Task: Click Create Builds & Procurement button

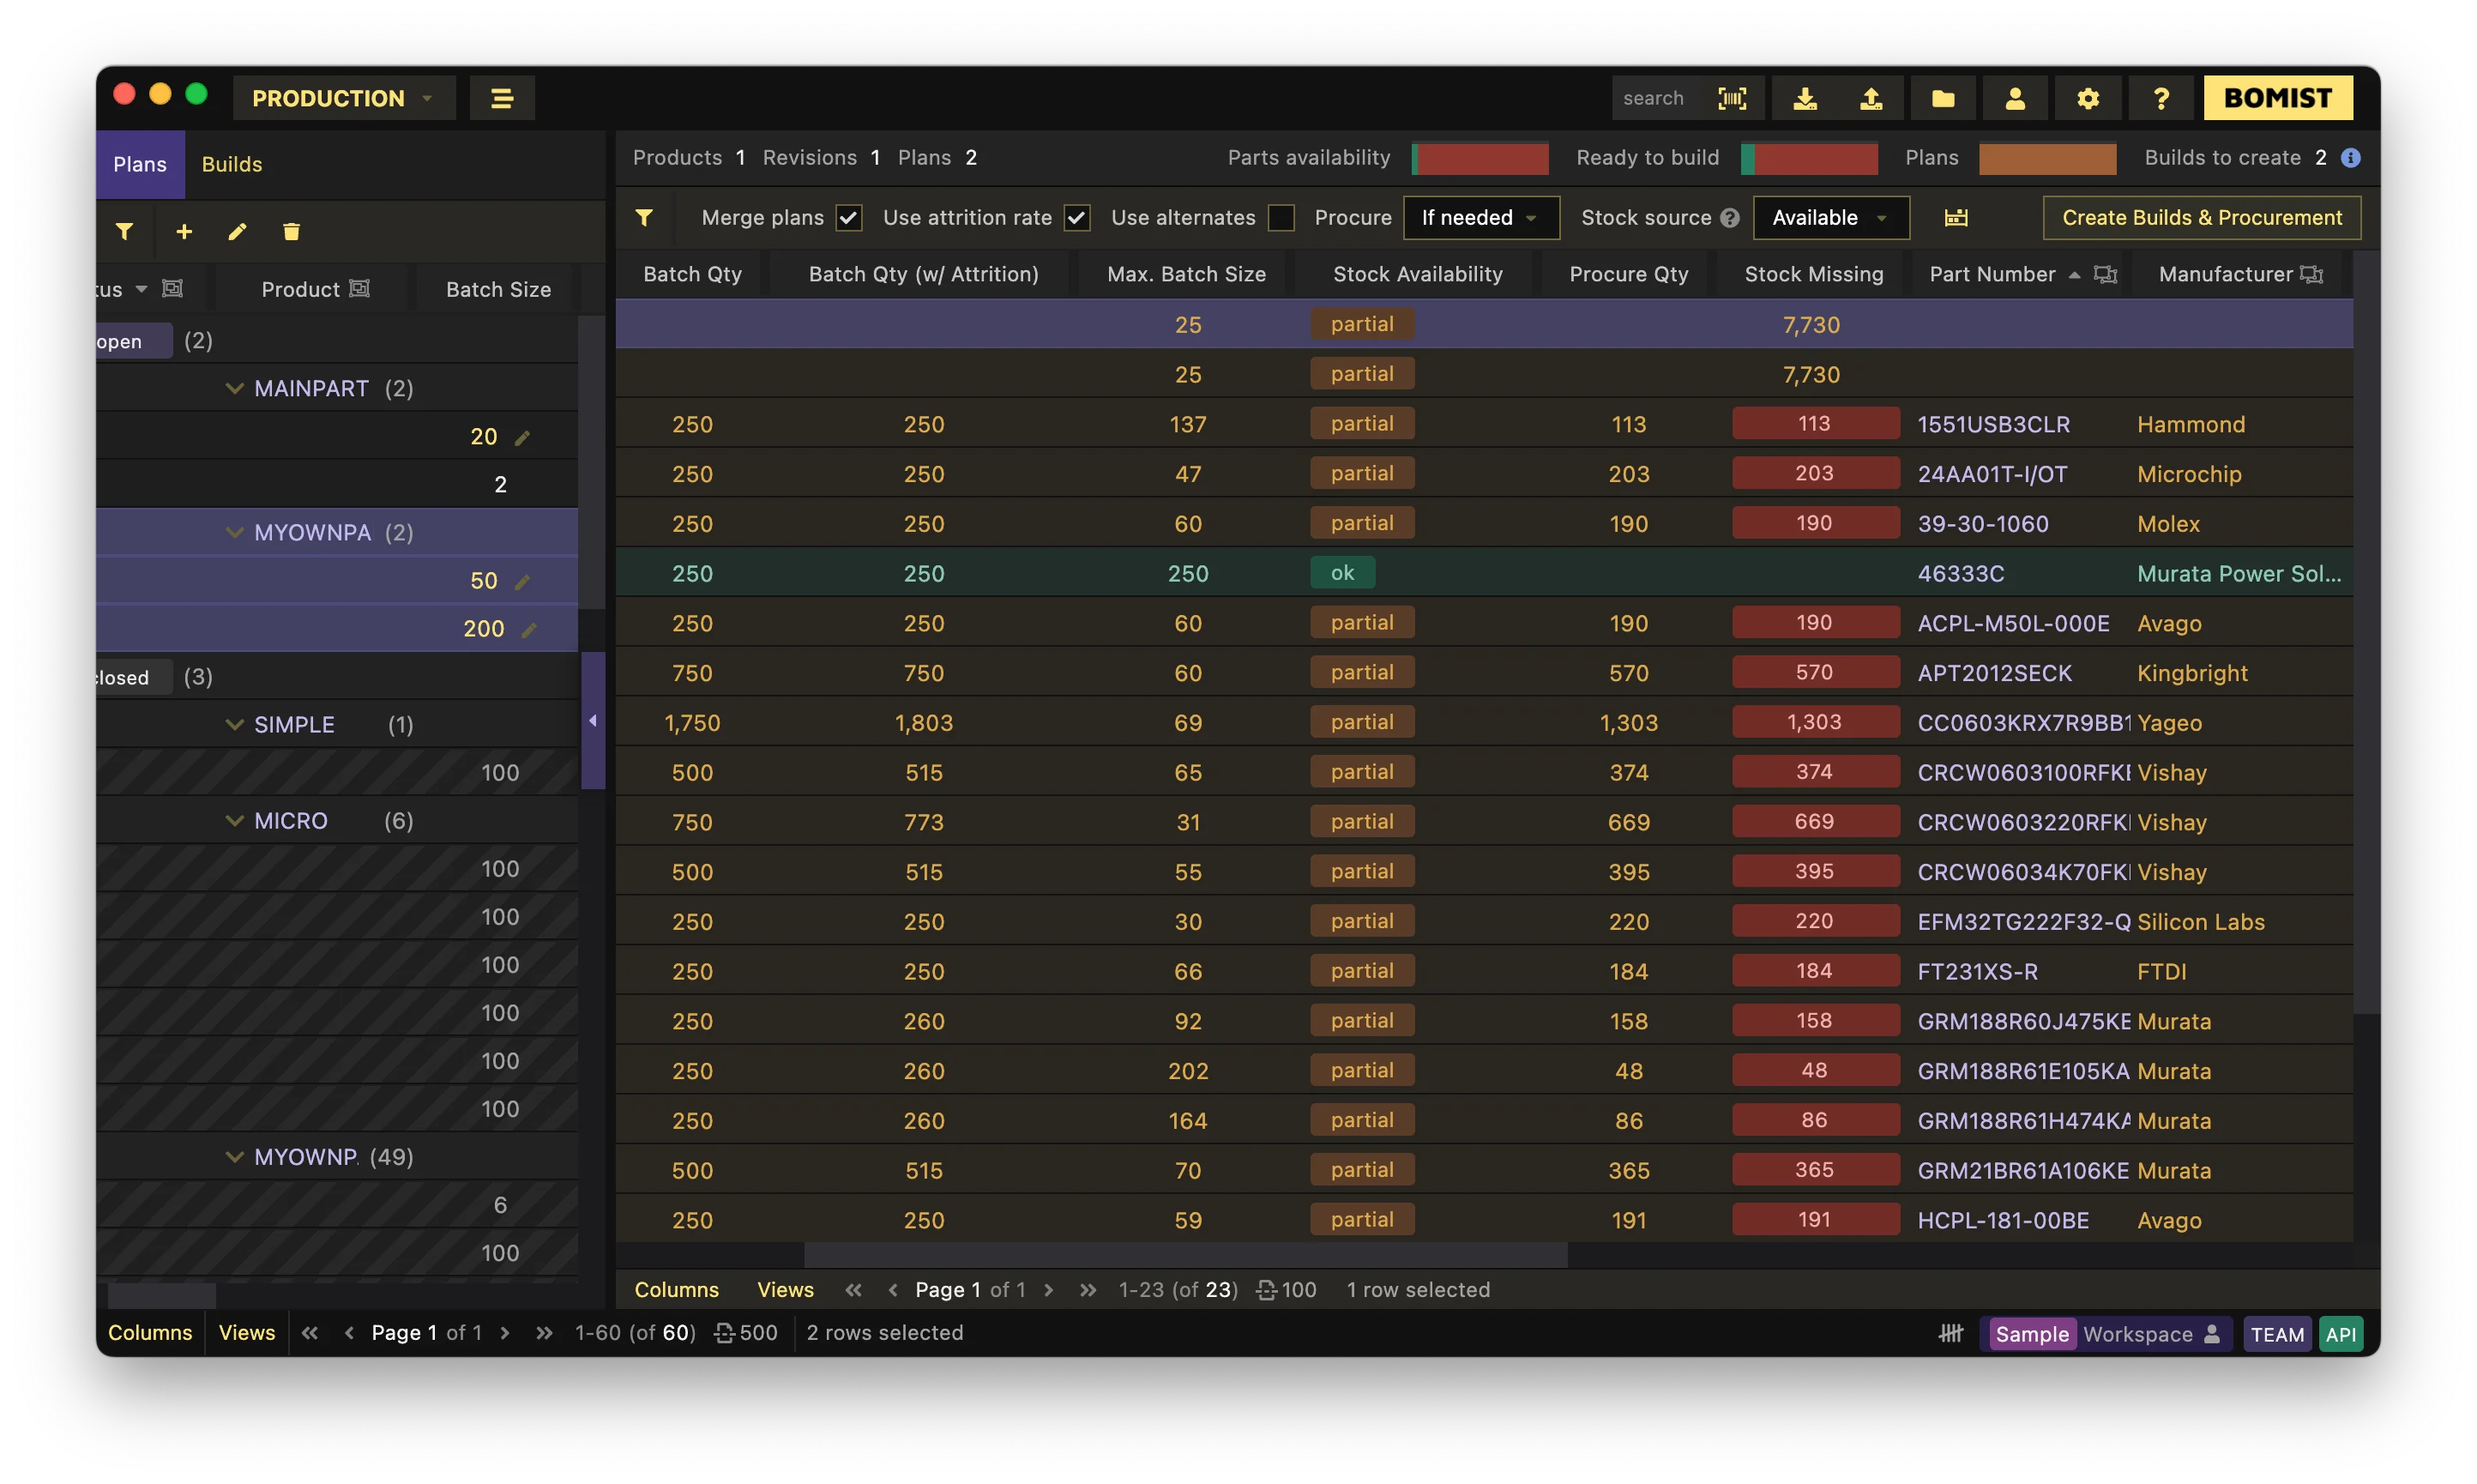Action: 2201,218
